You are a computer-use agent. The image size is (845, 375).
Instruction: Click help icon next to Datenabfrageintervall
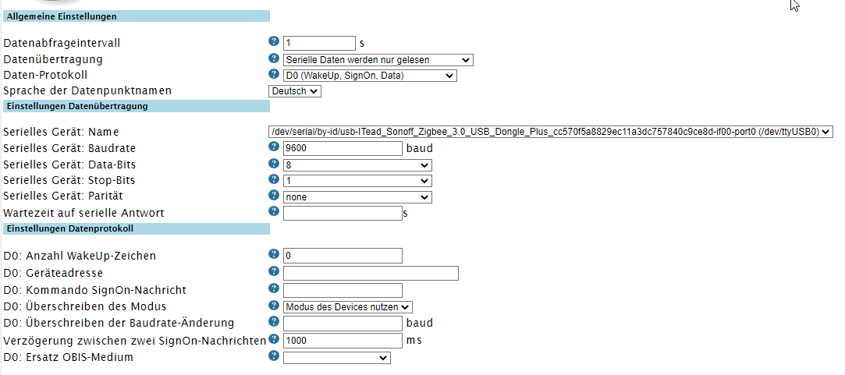274,42
